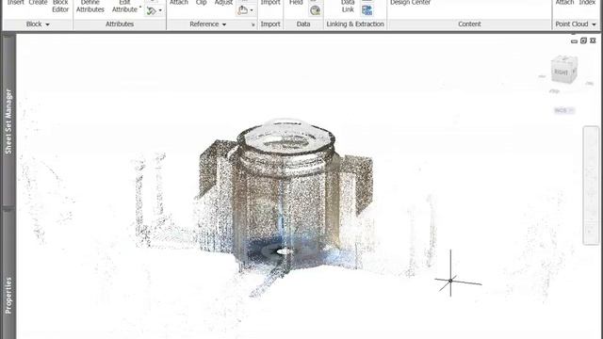Click the update fields globe icon

[315, 10]
